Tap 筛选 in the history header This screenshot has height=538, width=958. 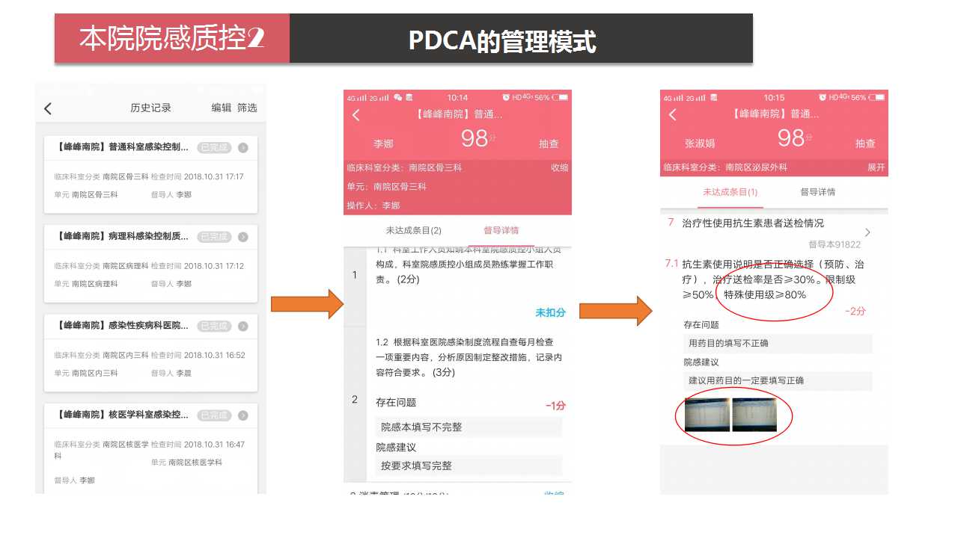click(247, 108)
